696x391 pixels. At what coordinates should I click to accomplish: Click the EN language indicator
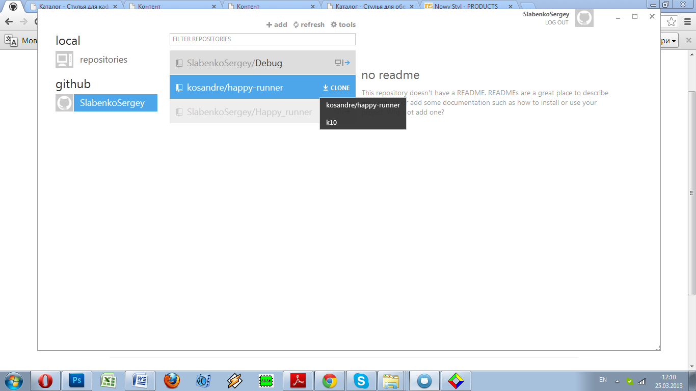pos(603,380)
